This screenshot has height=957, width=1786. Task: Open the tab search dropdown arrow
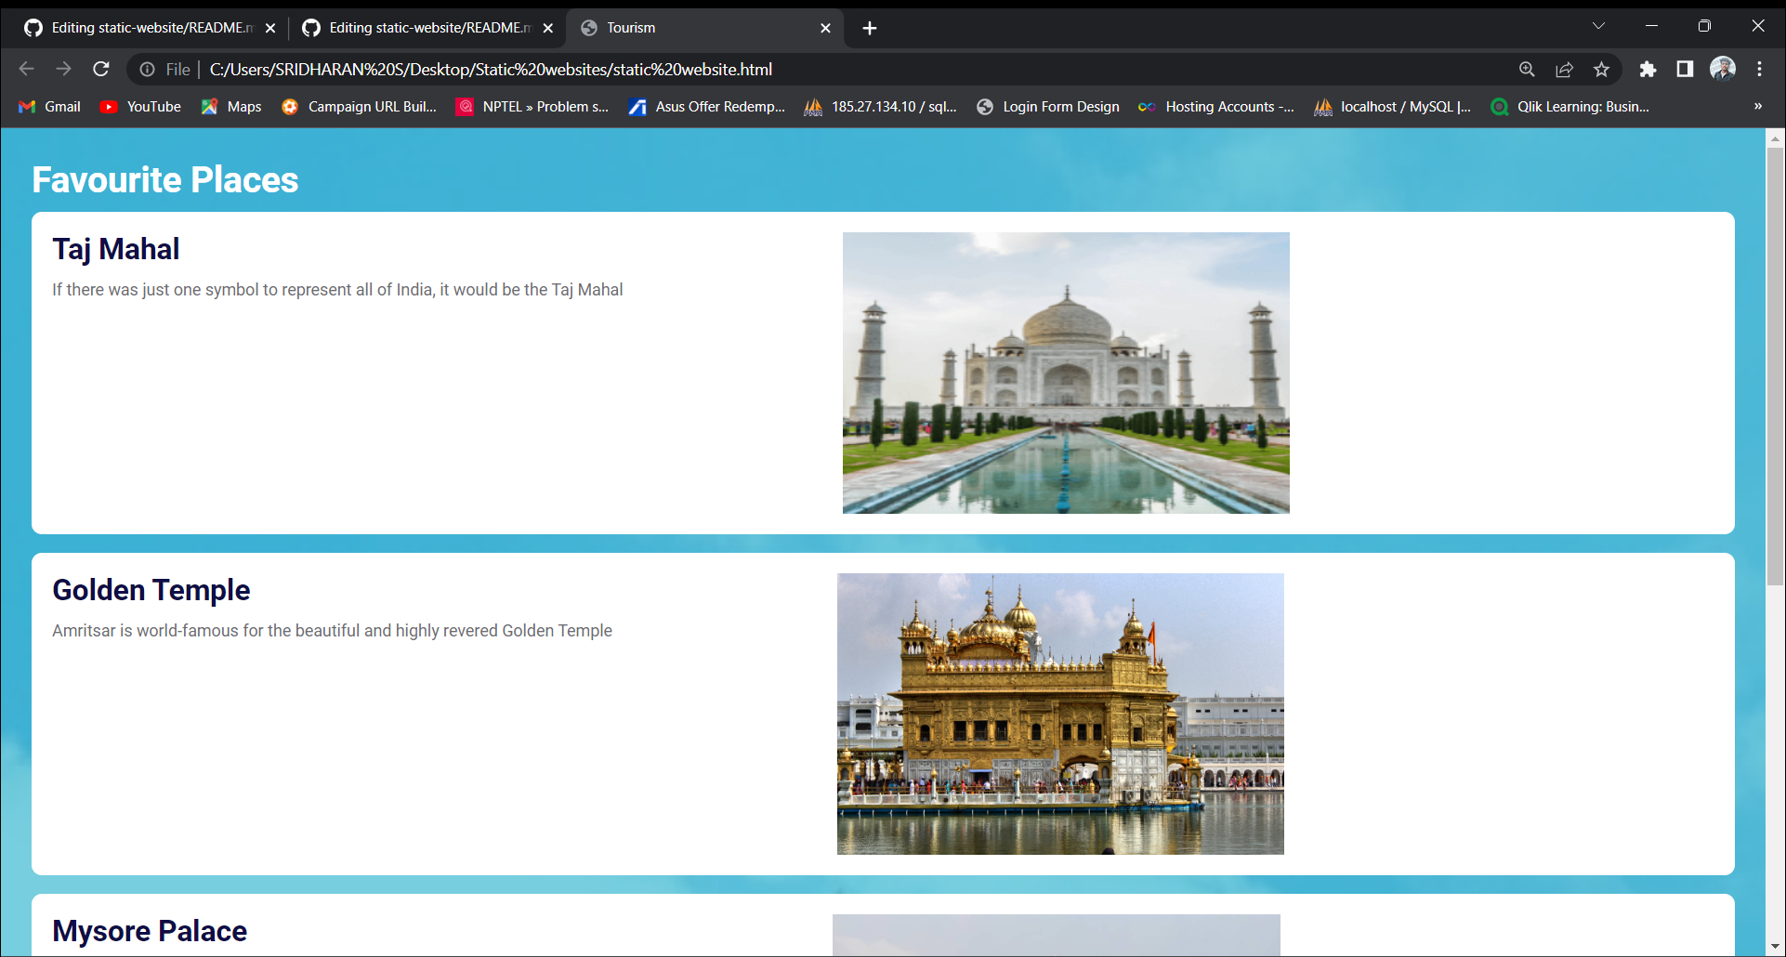tap(1598, 26)
